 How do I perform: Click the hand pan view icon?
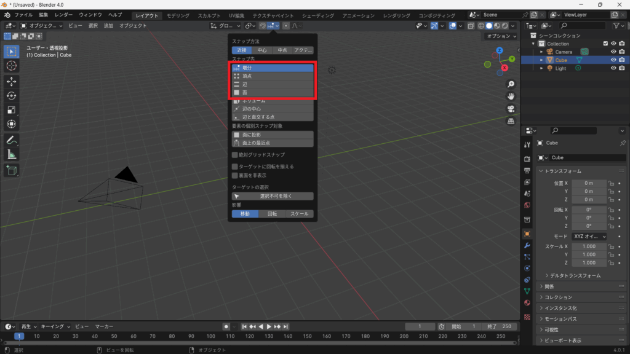(511, 96)
